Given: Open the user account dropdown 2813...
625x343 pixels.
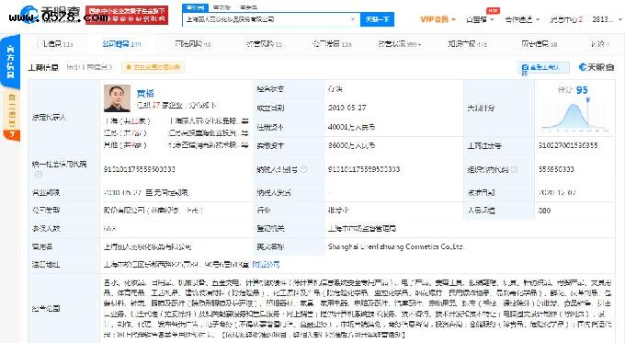Looking at the screenshot, I should coord(607,19).
